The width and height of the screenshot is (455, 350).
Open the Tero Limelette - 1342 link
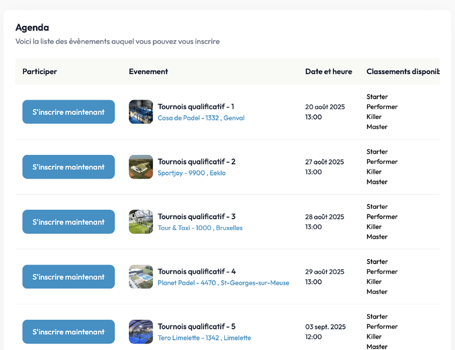pyautogui.click(x=204, y=338)
